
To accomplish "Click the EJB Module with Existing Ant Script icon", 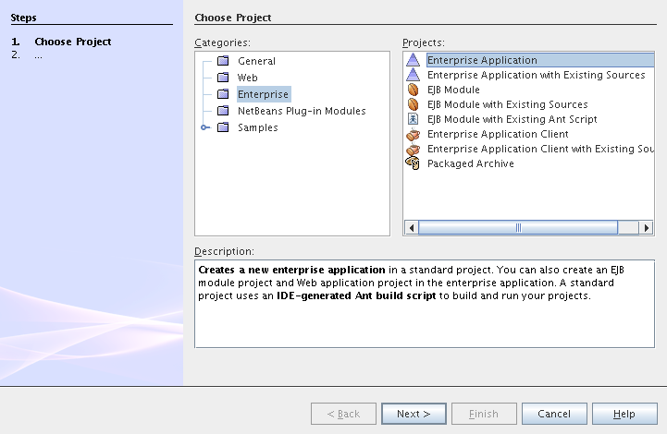I will [414, 119].
